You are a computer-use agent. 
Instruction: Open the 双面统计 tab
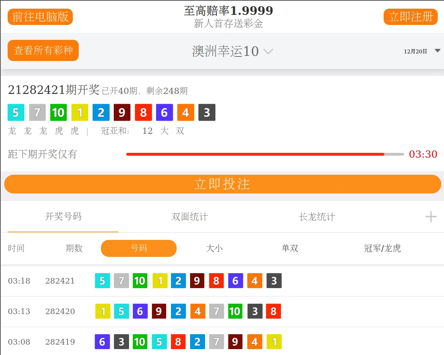coord(190,217)
